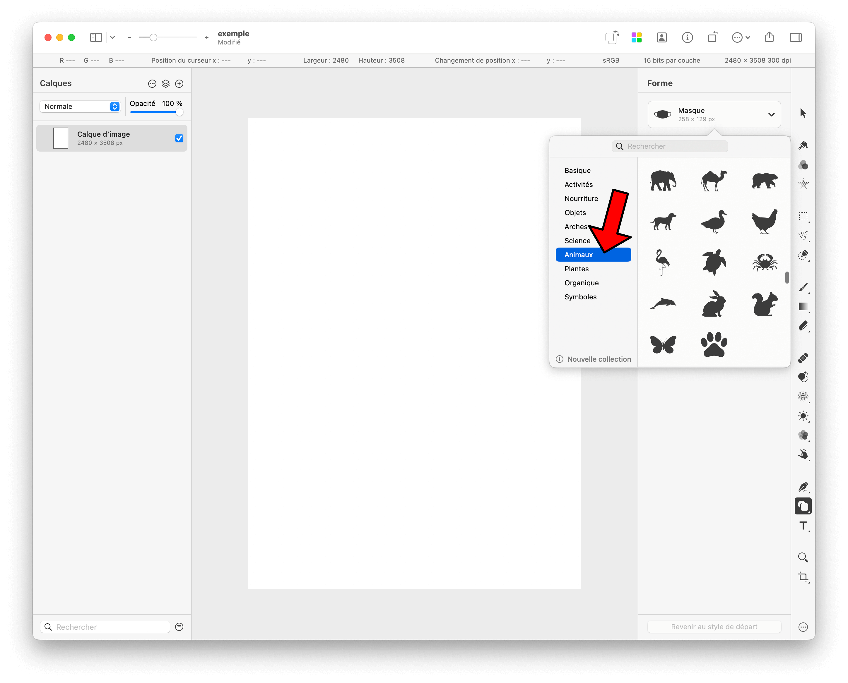Select the Zoom magnifier tool

803,557
